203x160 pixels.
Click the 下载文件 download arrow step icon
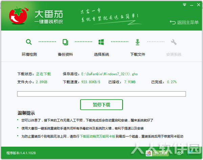137,42
